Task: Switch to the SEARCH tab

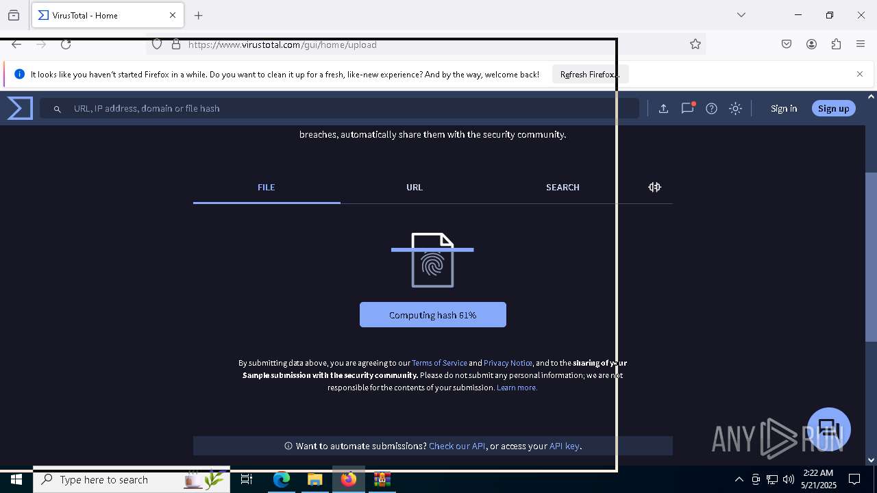Action: tap(563, 187)
